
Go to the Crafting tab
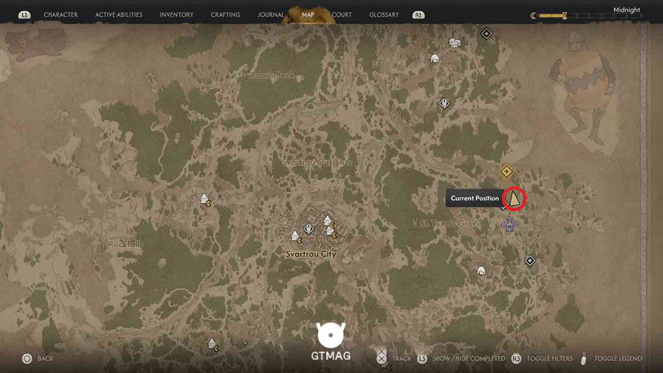pos(225,15)
